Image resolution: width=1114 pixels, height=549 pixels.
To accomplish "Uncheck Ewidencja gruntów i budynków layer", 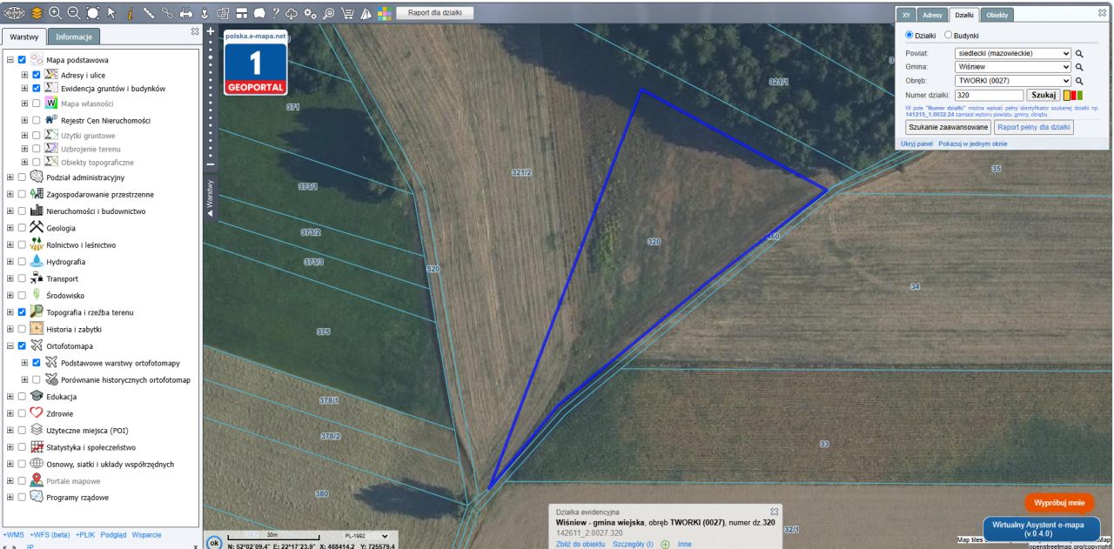I will point(37,88).
